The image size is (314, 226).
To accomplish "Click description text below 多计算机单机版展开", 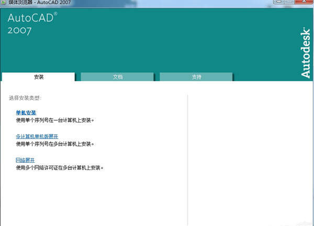I will tap(55, 144).
